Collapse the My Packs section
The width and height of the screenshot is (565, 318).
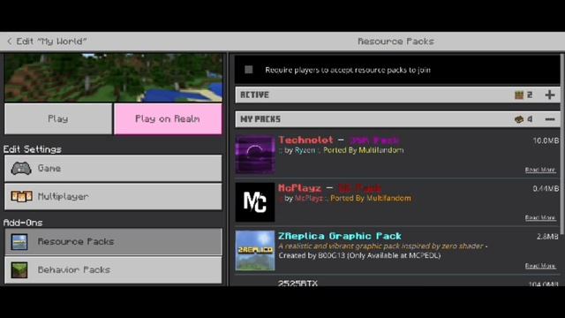coord(550,119)
